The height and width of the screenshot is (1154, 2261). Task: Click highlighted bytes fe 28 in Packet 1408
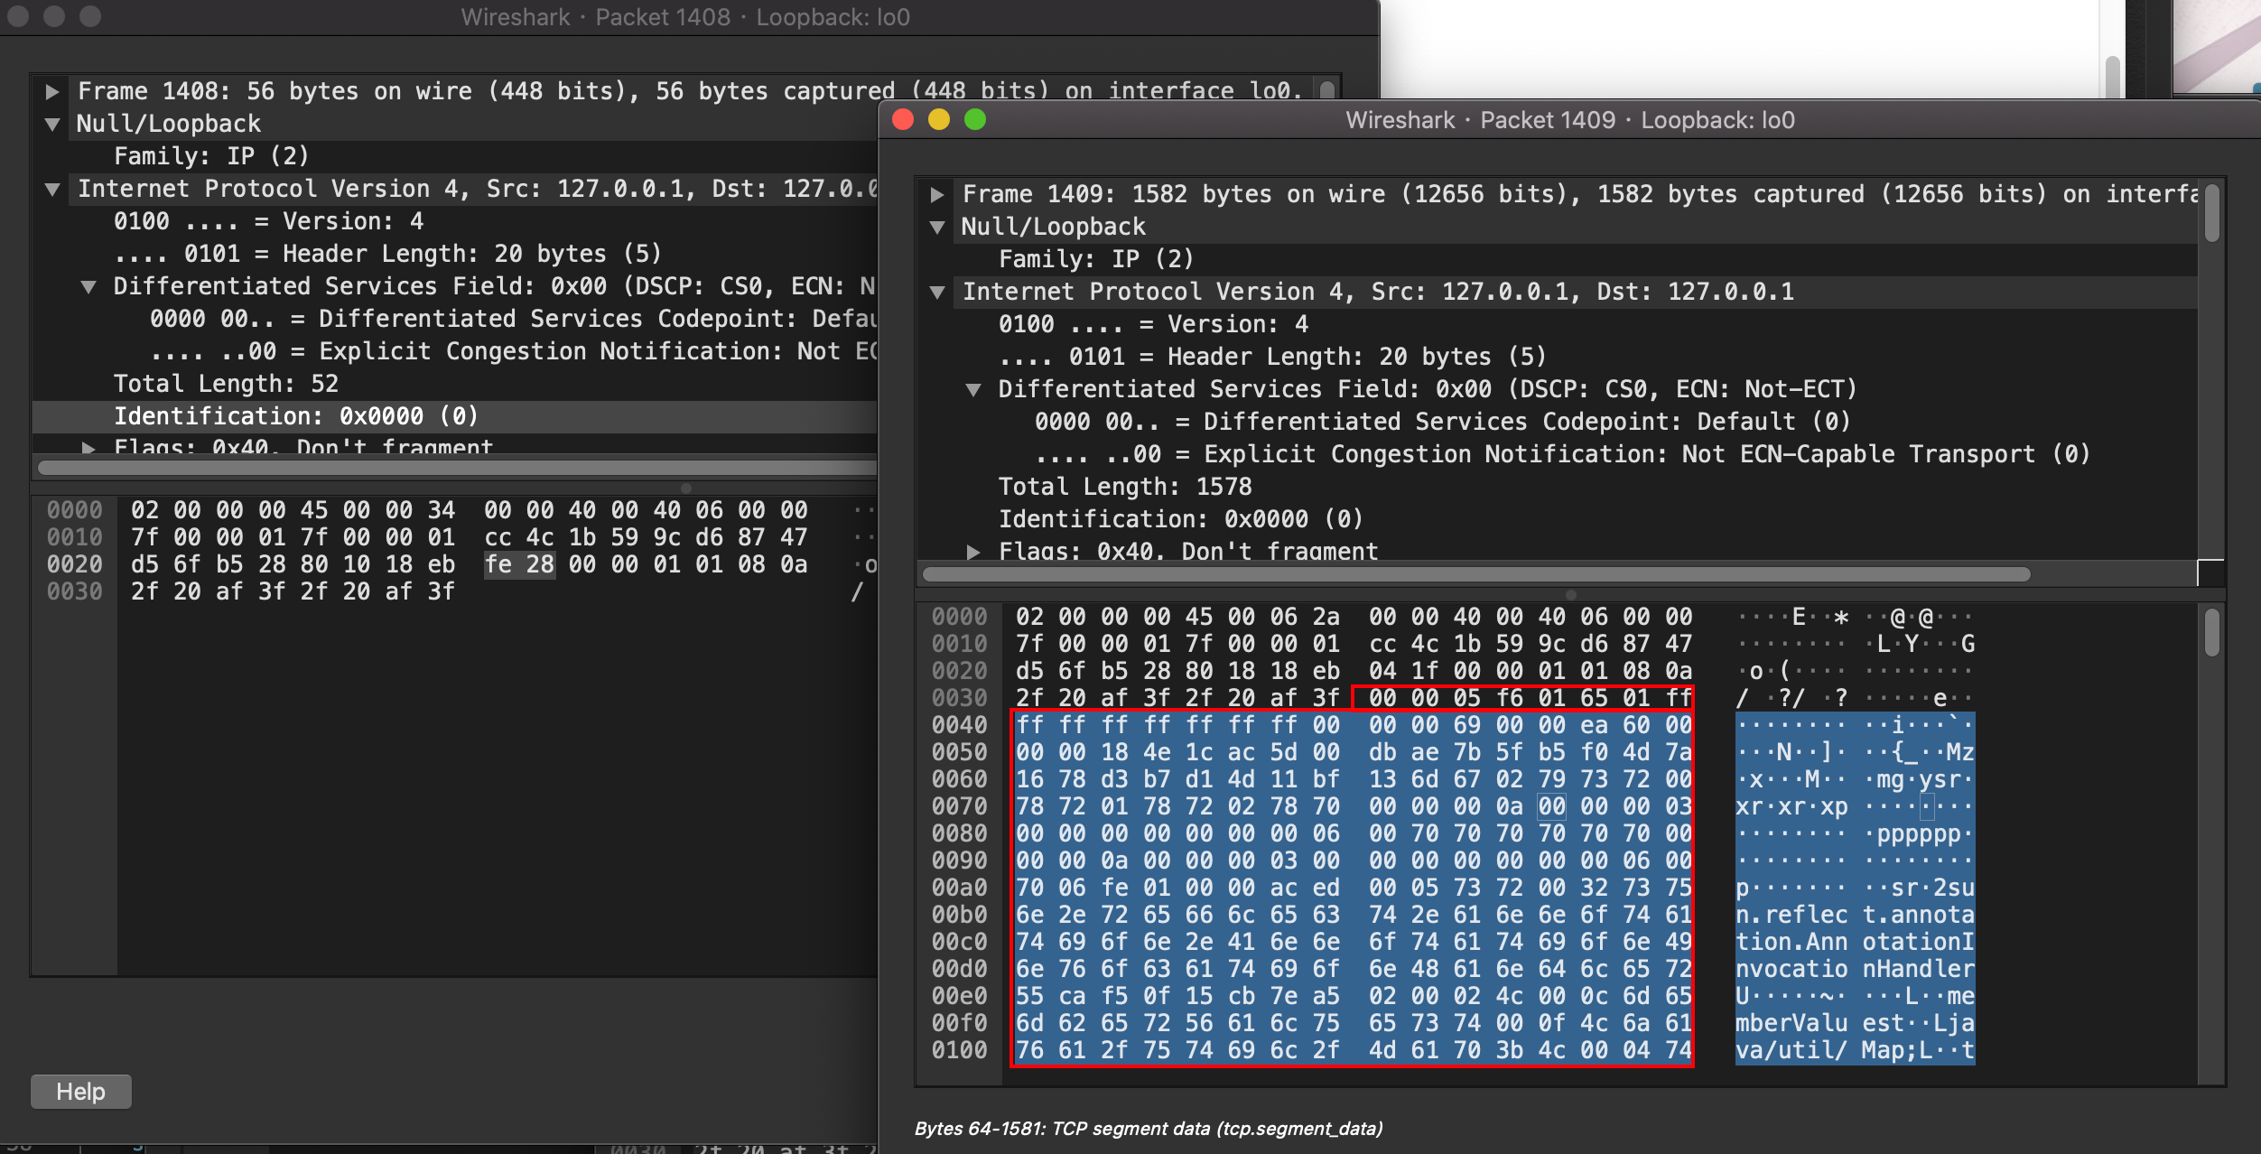coord(519,565)
